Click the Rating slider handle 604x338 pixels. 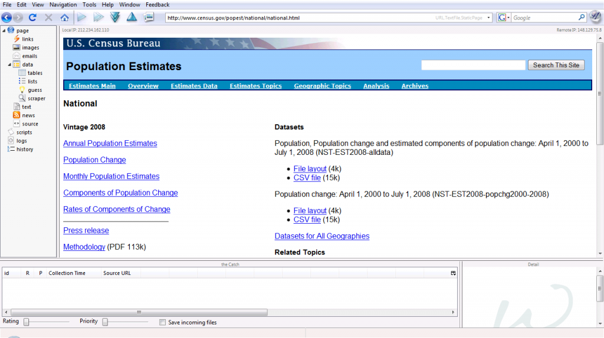pos(26,322)
